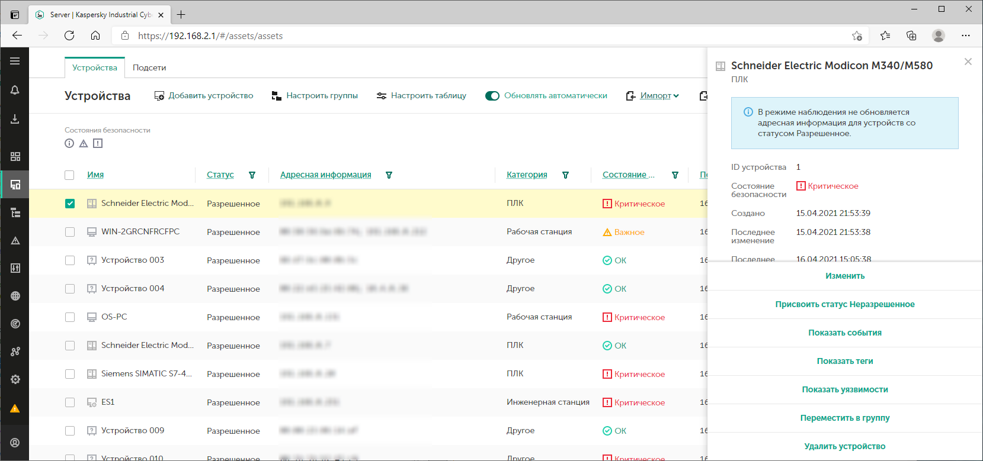
Task: Click the Показать уязвимости button
Action: [x=844, y=389]
